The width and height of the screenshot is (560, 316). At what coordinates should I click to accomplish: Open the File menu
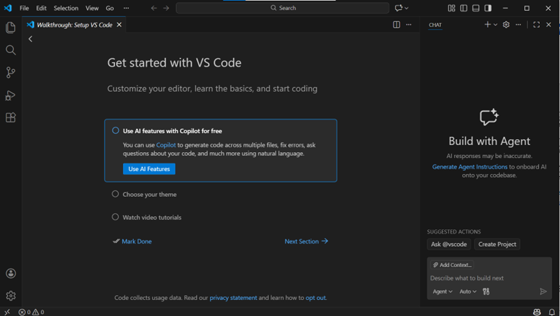pyautogui.click(x=25, y=8)
